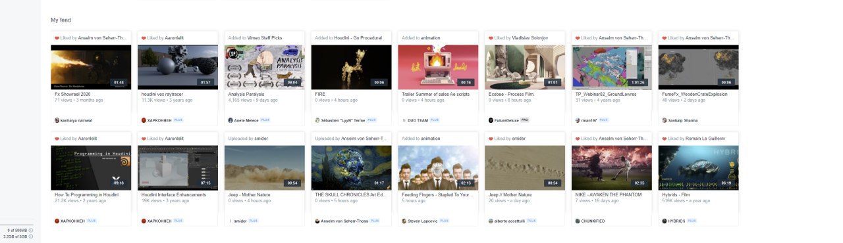Click the info icon beside 0 of 500MB

point(31,231)
